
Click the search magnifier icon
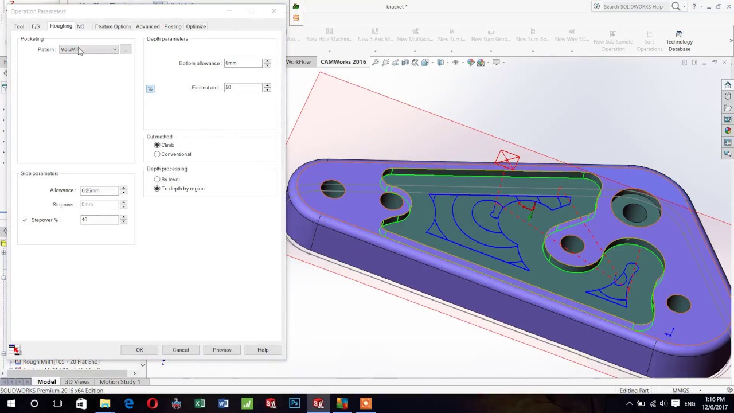(x=676, y=6)
